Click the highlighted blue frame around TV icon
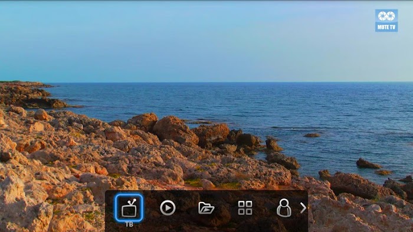The image size is (413, 232). coord(129,208)
